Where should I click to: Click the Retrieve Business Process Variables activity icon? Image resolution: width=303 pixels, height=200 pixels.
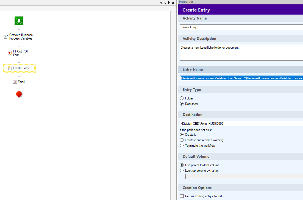[6, 37]
